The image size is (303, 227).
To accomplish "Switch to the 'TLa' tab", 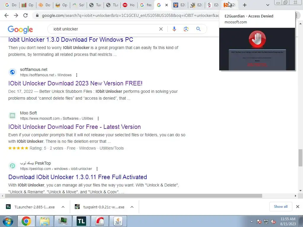I will pyautogui.click(x=112, y=5).
